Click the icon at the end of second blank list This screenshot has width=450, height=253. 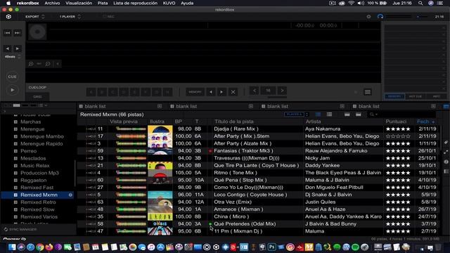pos(251,106)
